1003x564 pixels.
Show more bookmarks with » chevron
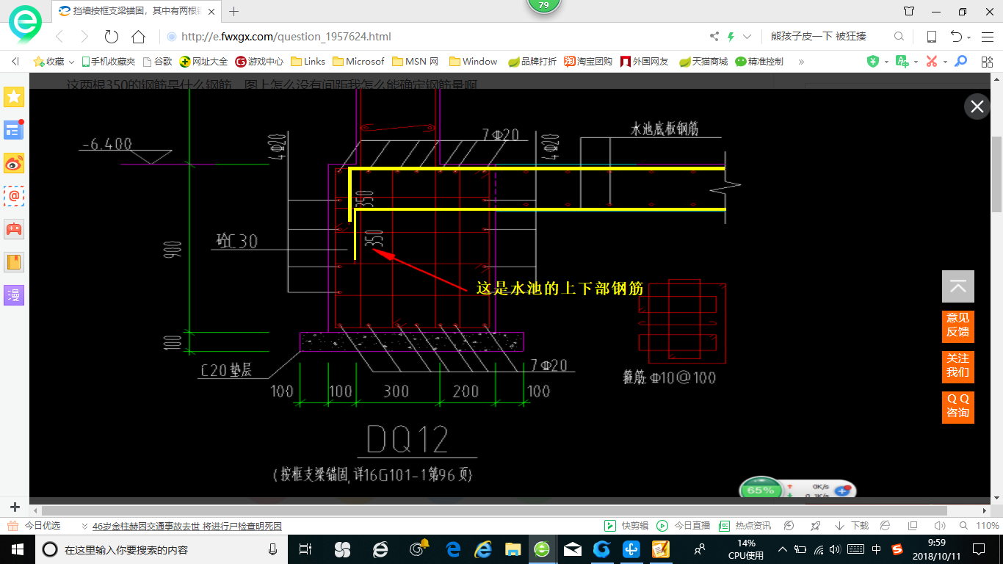801,62
